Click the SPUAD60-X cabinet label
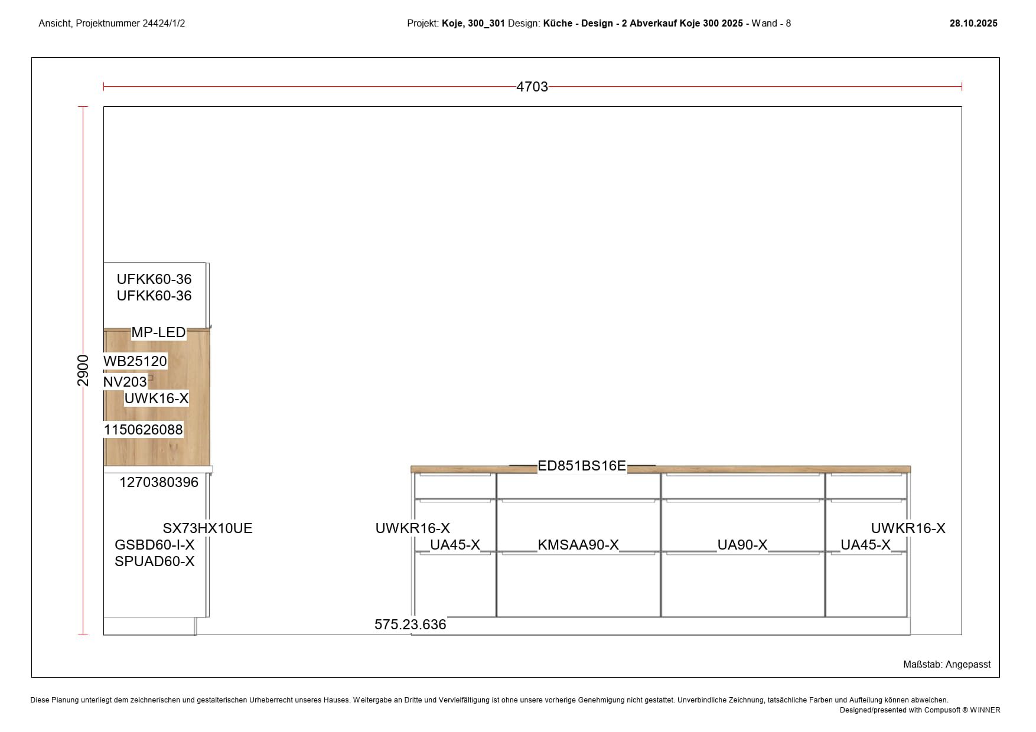Screen dimensions: 1036x732 point(155,561)
